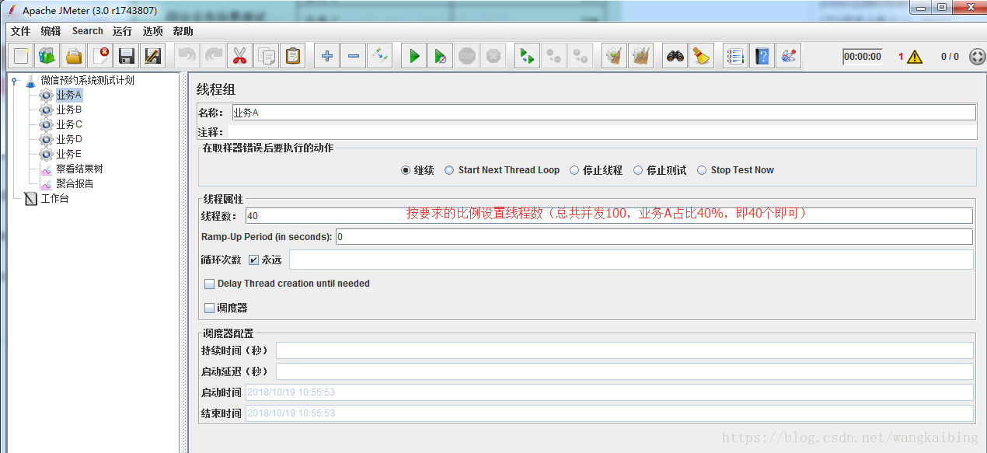Uncheck the 永远 loop checkbox
This screenshot has height=453, width=987.
[253, 260]
